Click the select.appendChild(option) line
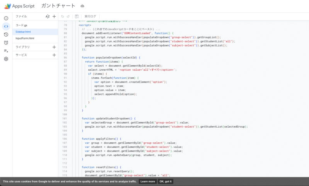 (x=115, y=94)
